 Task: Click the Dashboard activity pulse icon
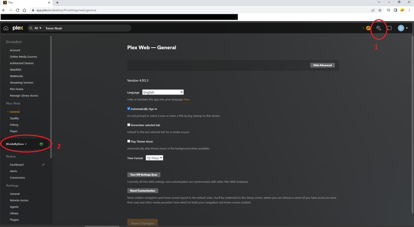coord(43,165)
